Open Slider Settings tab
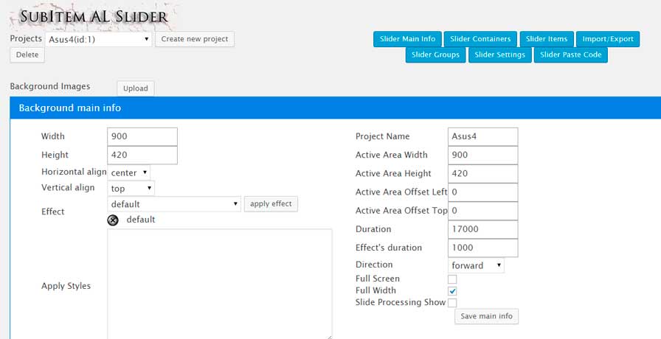661x339 pixels. pyautogui.click(x=499, y=55)
